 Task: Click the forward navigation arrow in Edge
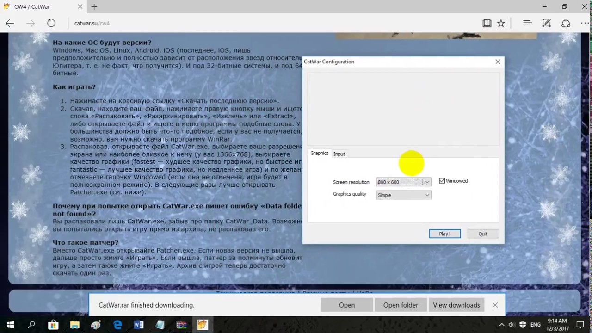(31, 23)
